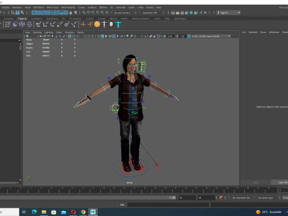288x216 pixels.
Task: Enable snap to points
Action: pyautogui.click(x=94, y=13)
